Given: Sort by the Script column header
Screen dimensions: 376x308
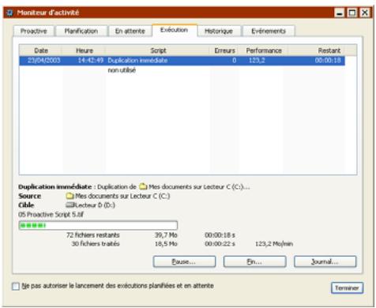Looking at the screenshot, I should click(158, 51).
